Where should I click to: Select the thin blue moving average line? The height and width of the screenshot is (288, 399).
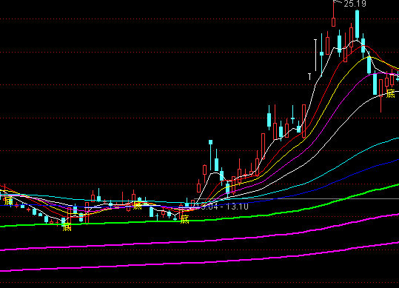(356, 173)
